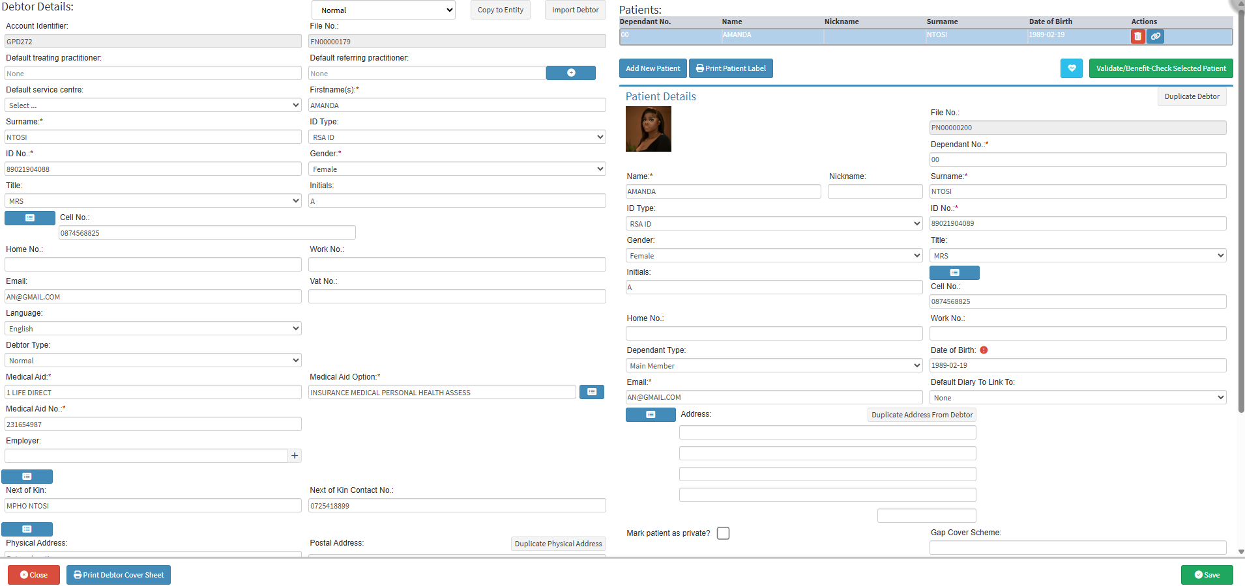1245x586 pixels.
Task: Open the Default service centre dropdown
Action: click(x=153, y=105)
